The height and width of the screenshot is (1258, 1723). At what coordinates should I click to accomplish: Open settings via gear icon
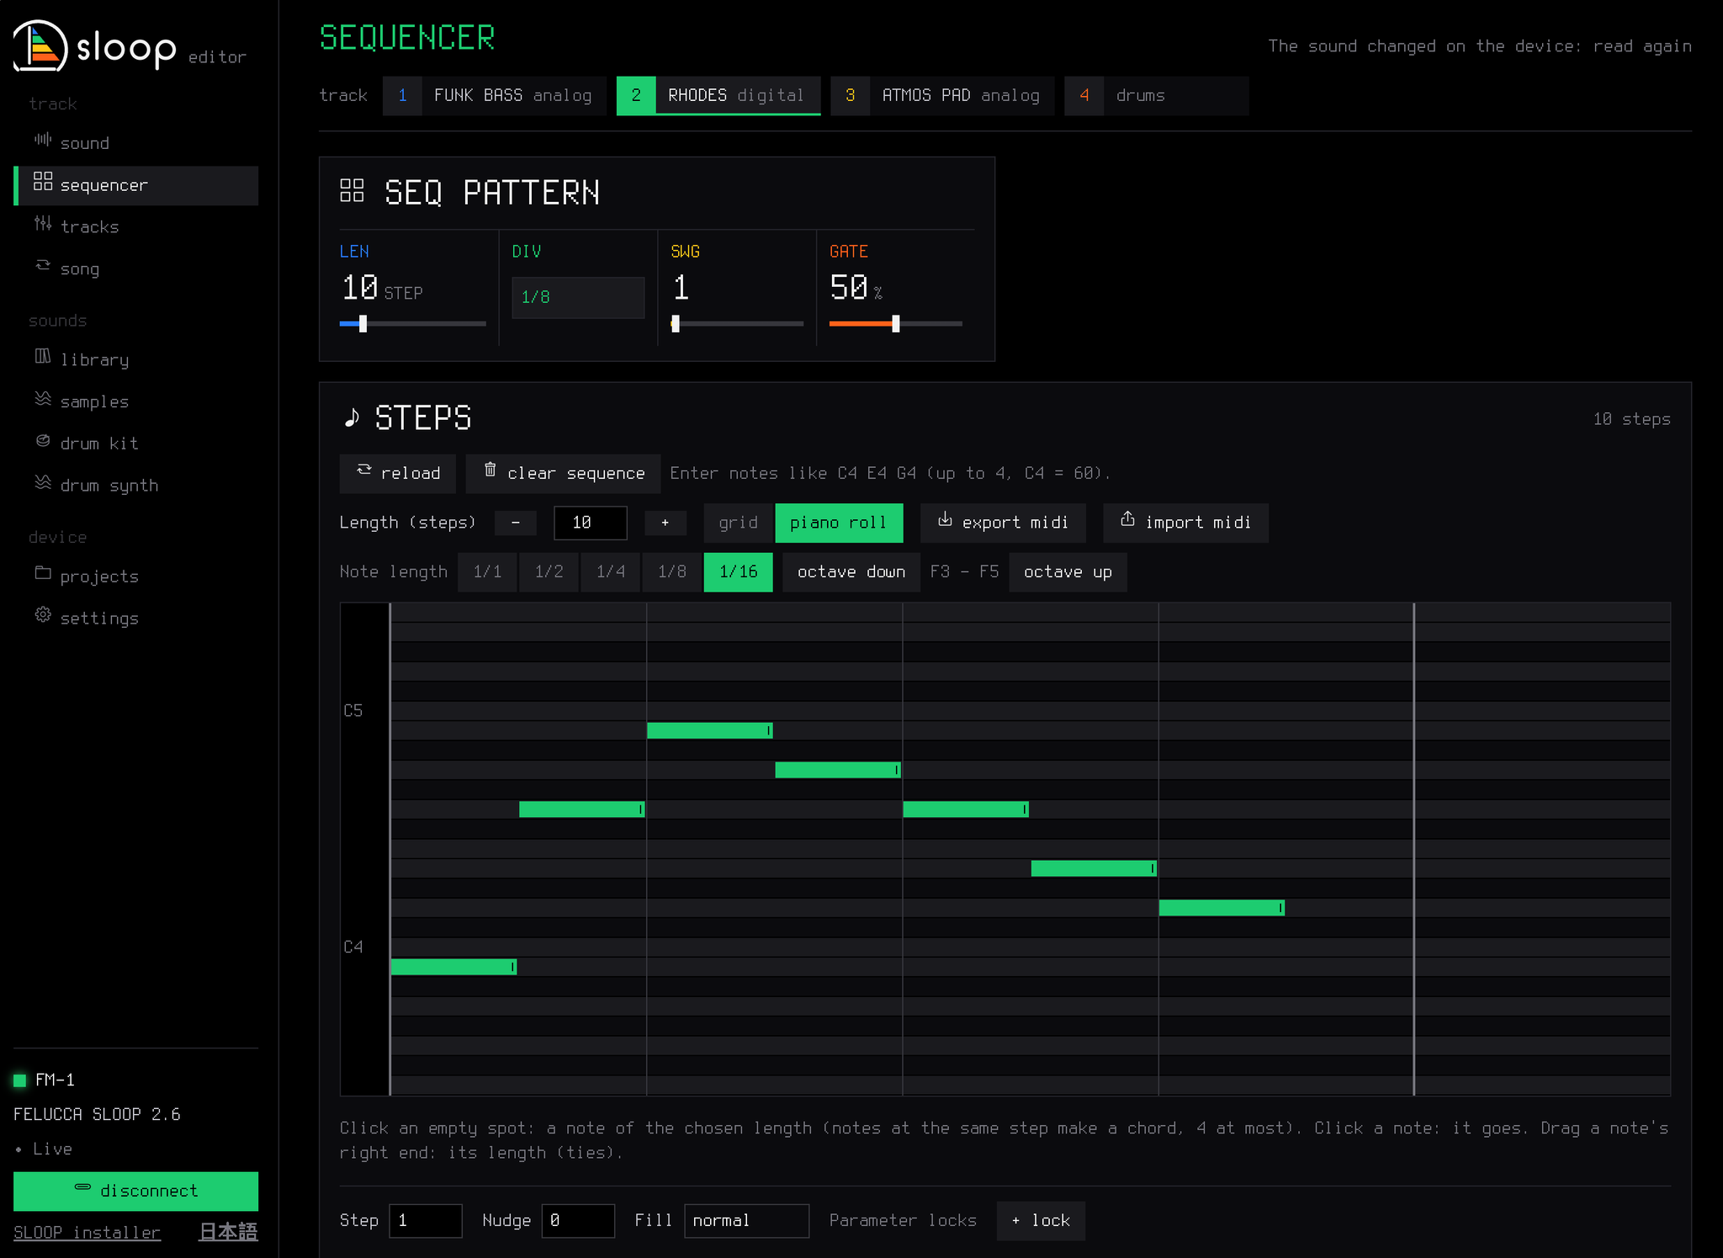[x=42, y=616]
